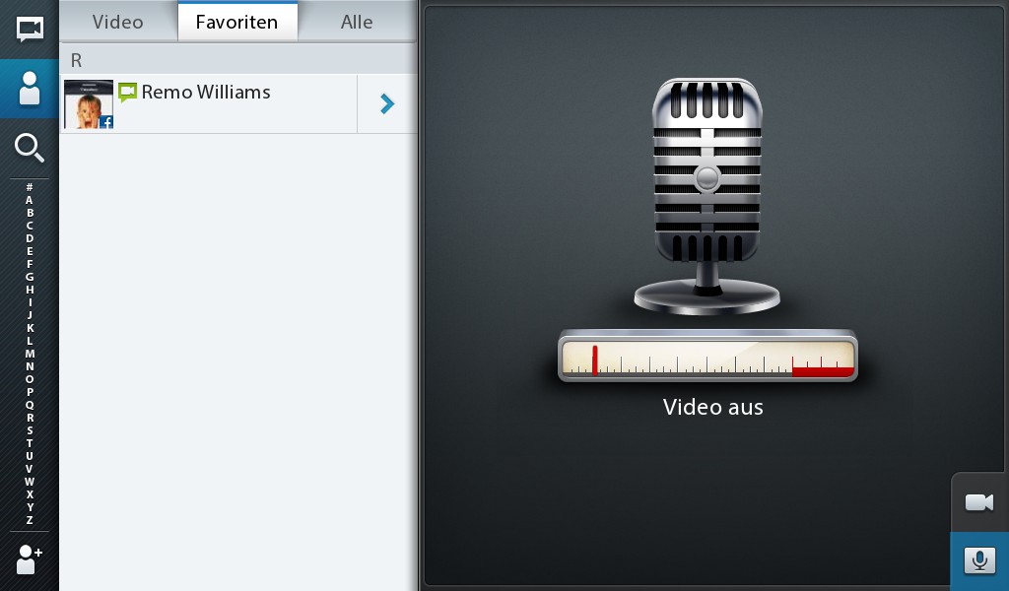Jump to letter C in index
Screen dimensions: 1009x591
click(x=30, y=226)
